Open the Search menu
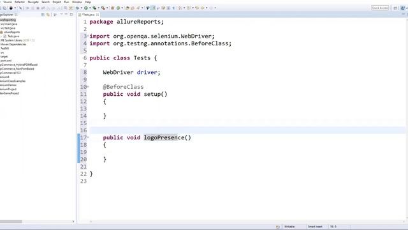 (x=45, y=2)
